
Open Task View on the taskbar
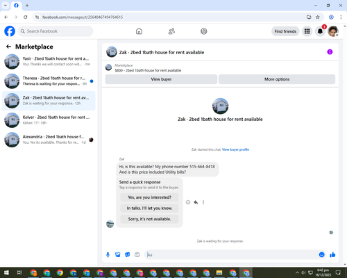[x=19, y=272]
